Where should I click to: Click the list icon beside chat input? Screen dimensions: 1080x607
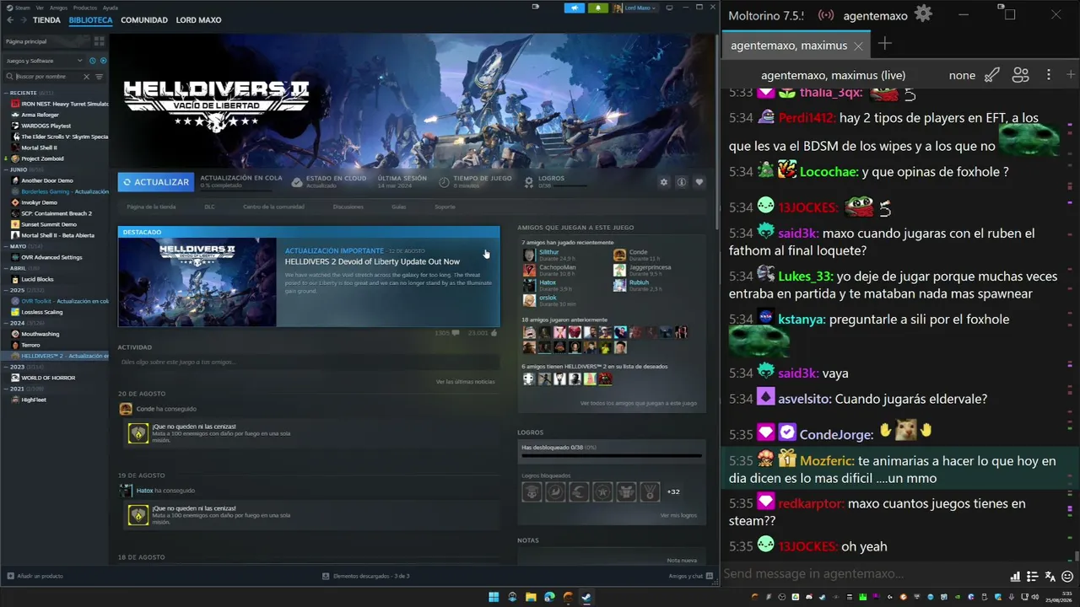tap(1032, 576)
